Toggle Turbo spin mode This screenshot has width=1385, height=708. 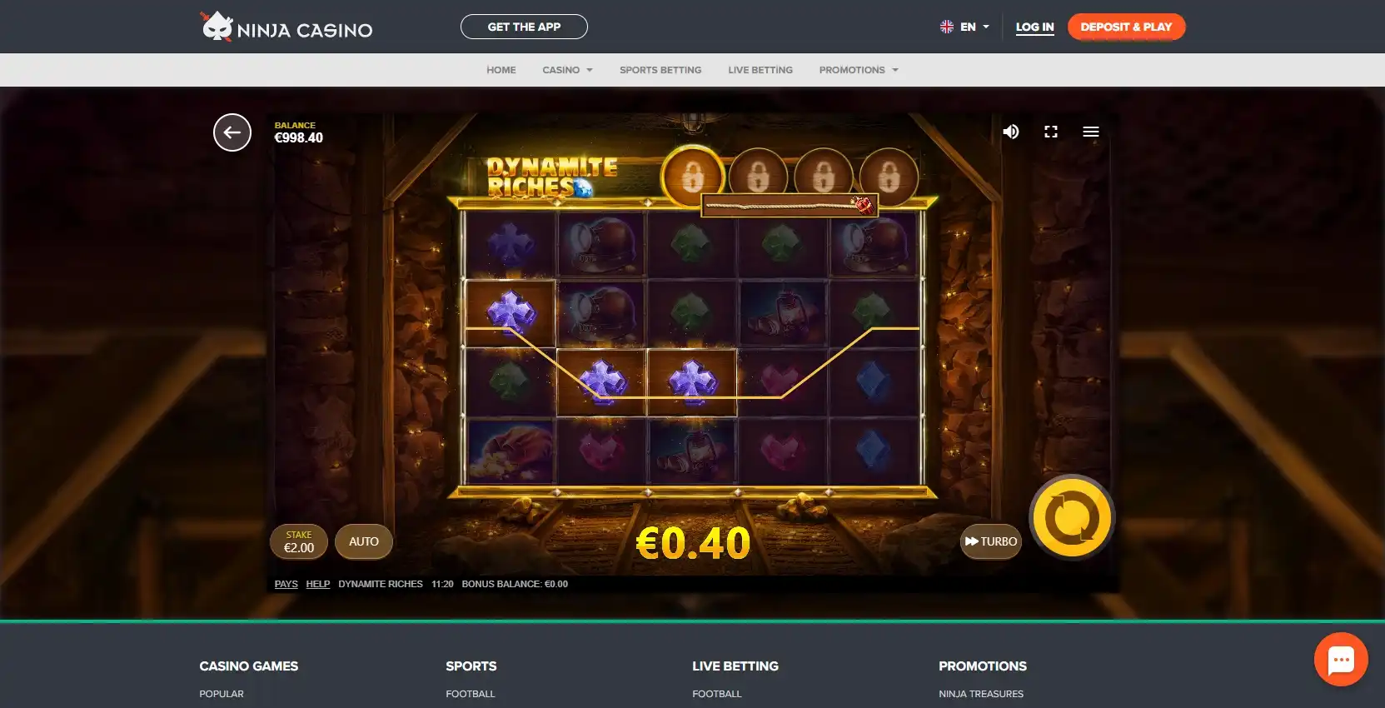click(991, 541)
